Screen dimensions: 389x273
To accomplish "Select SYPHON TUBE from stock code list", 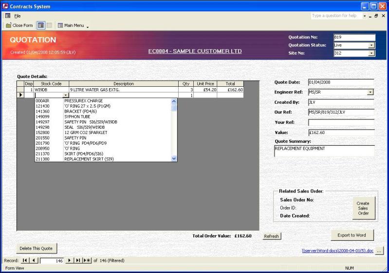I will pos(80,117).
